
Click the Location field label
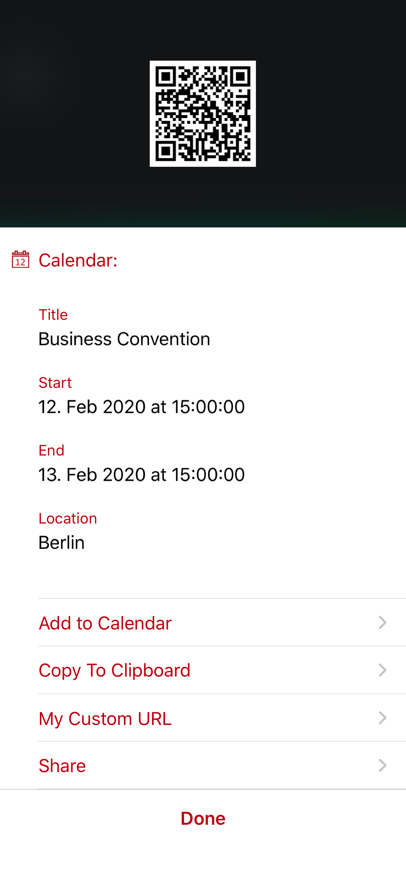68,518
